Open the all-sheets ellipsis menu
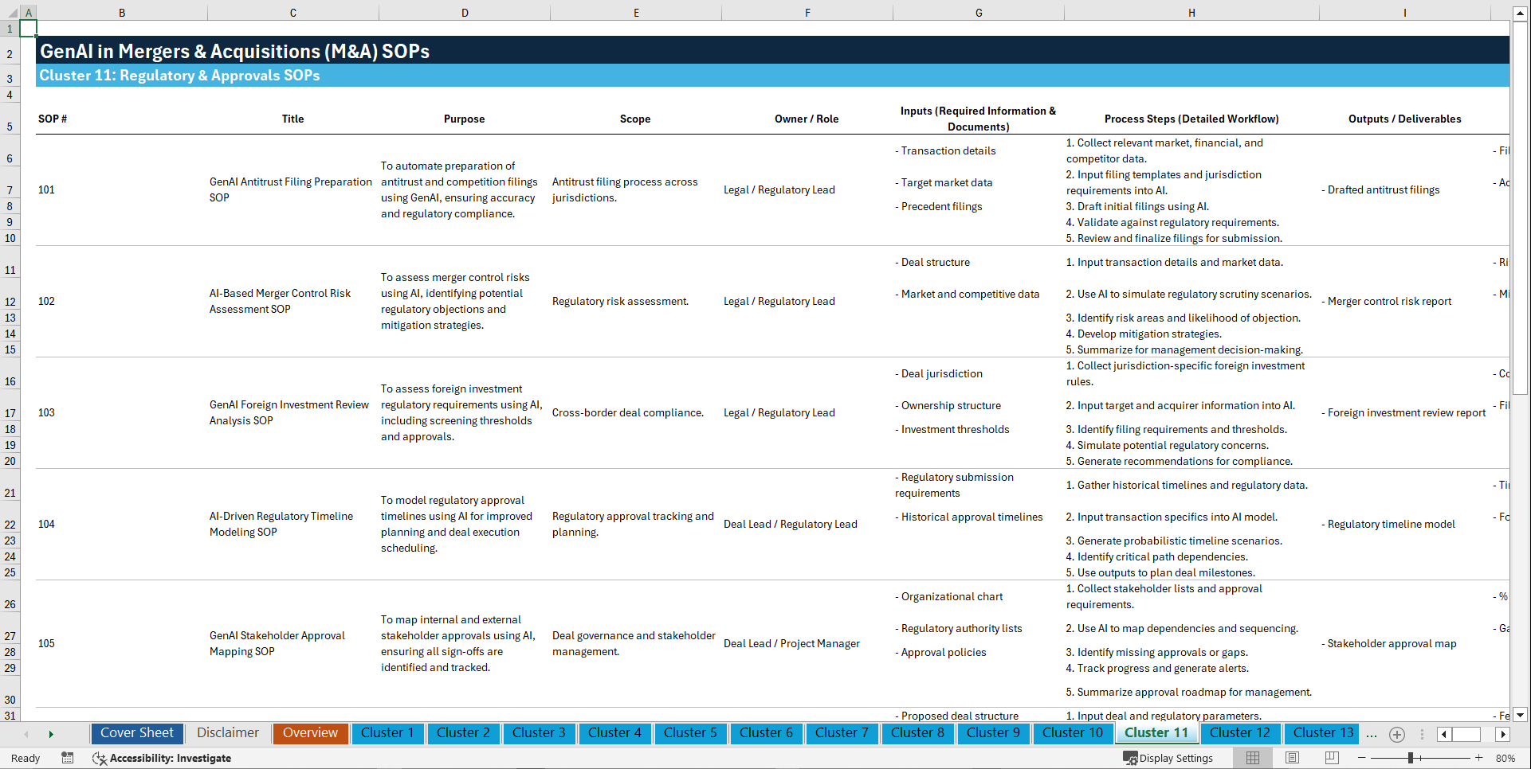This screenshot has width=1531, height=769. click(1371, 734)
